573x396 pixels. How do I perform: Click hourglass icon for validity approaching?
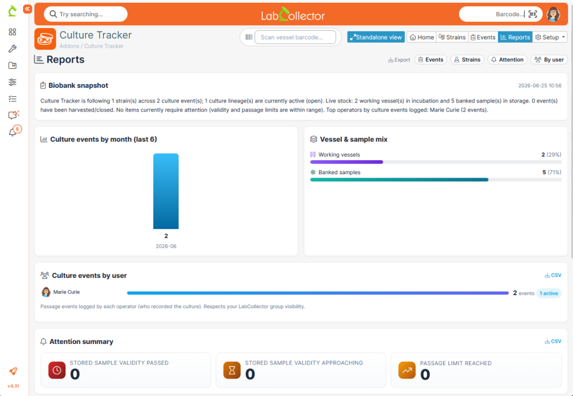point(232,370)
